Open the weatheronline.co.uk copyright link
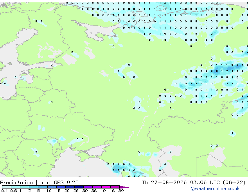The image size is (248, 192). pos(215,188)
